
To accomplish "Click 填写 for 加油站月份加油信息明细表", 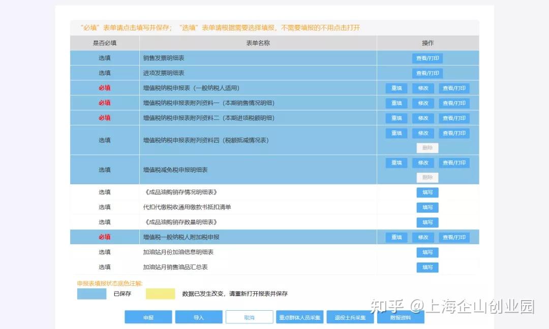I will (x=427, y=252).
